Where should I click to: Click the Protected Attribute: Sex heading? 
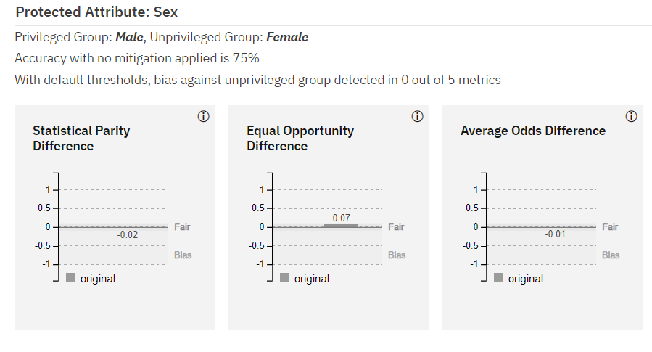(x=96, y=12)
